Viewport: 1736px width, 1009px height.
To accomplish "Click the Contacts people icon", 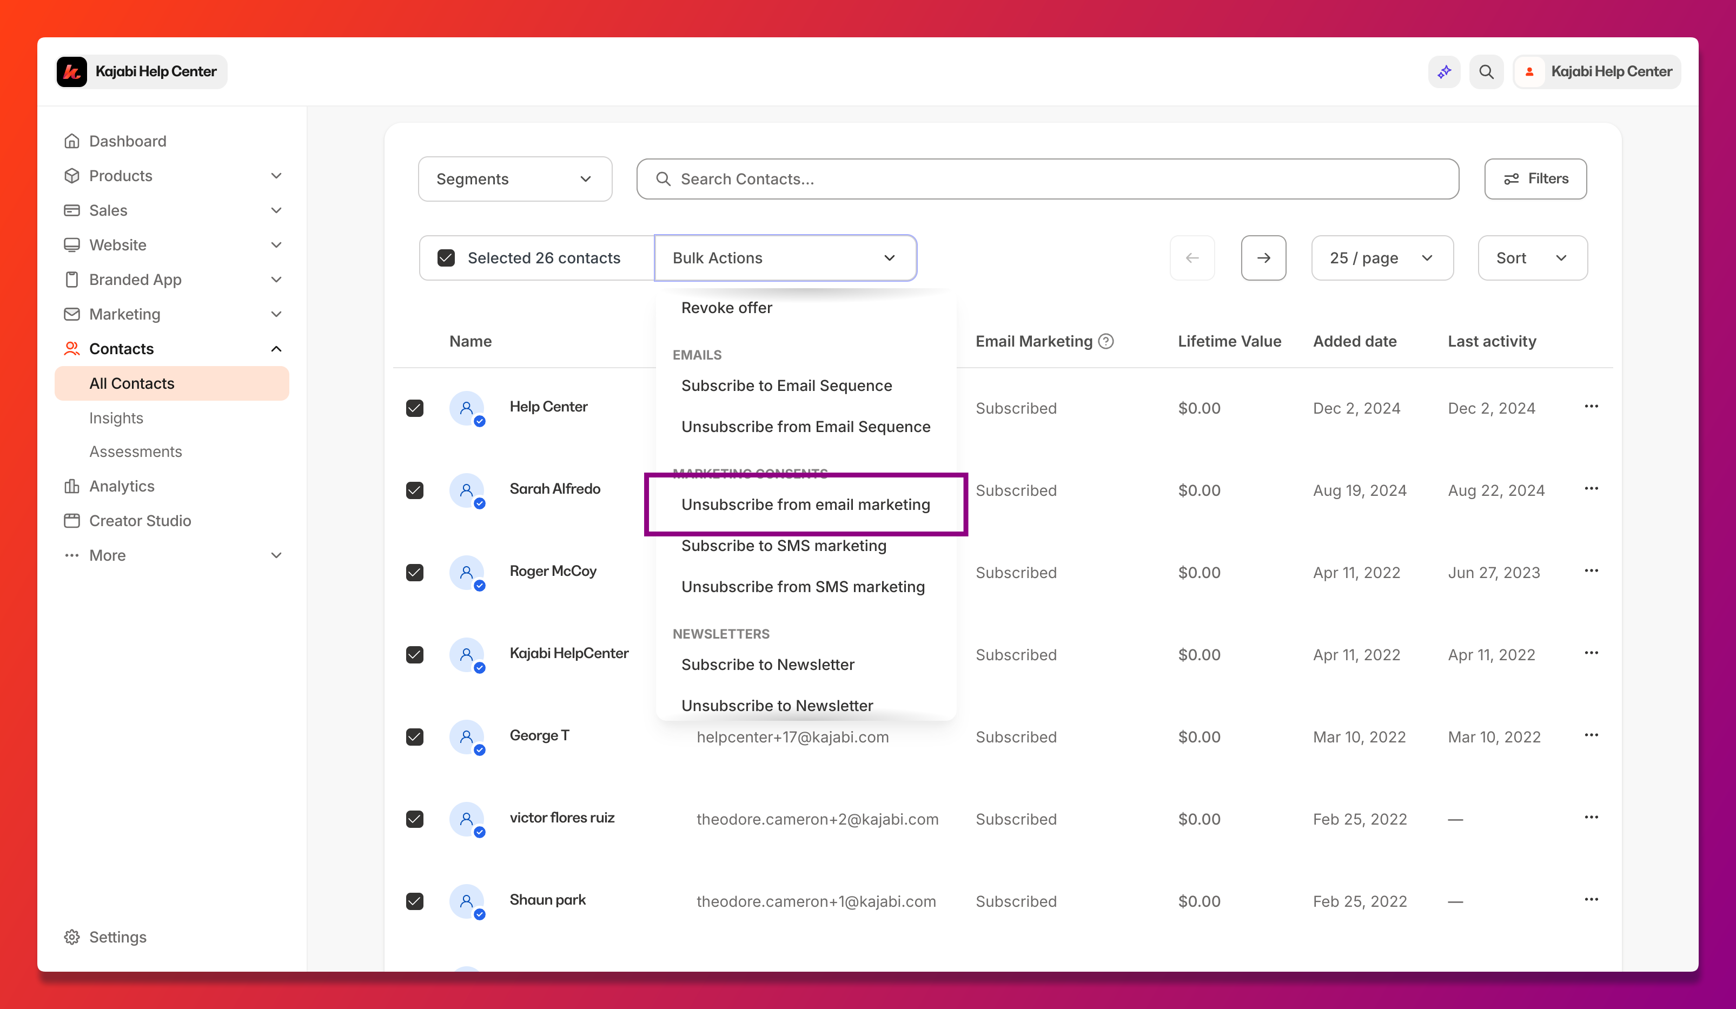I will pos(71,349).
